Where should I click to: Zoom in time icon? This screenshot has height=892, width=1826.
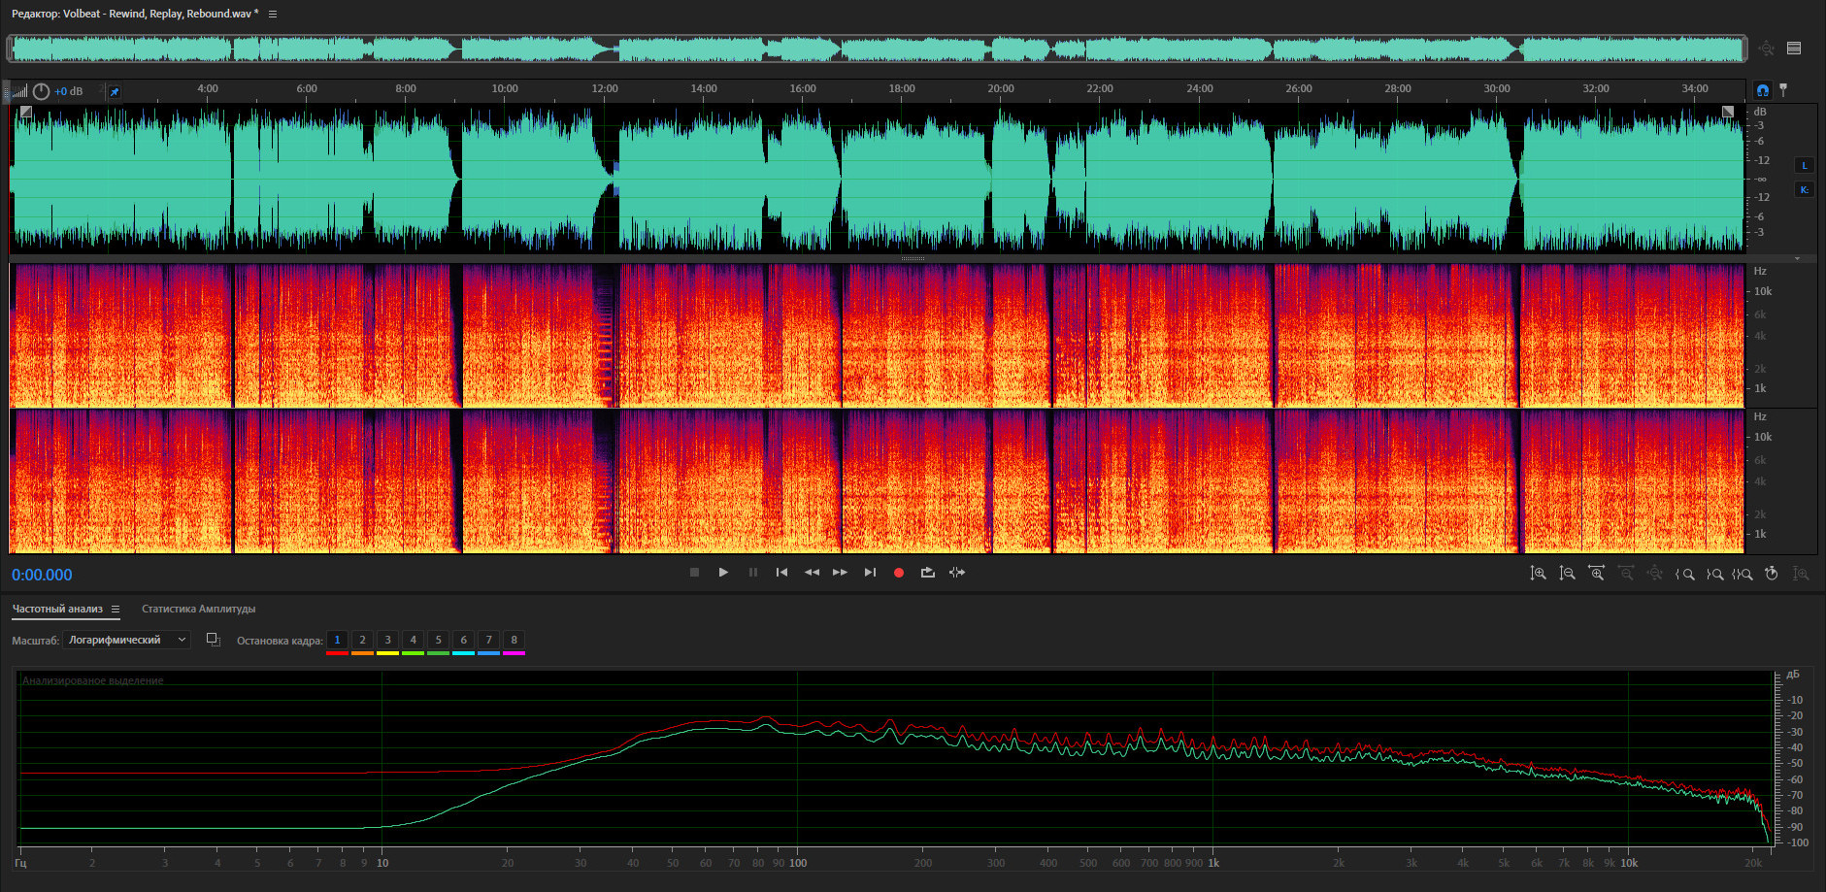pyautogui.click(x=1596, y=574)
